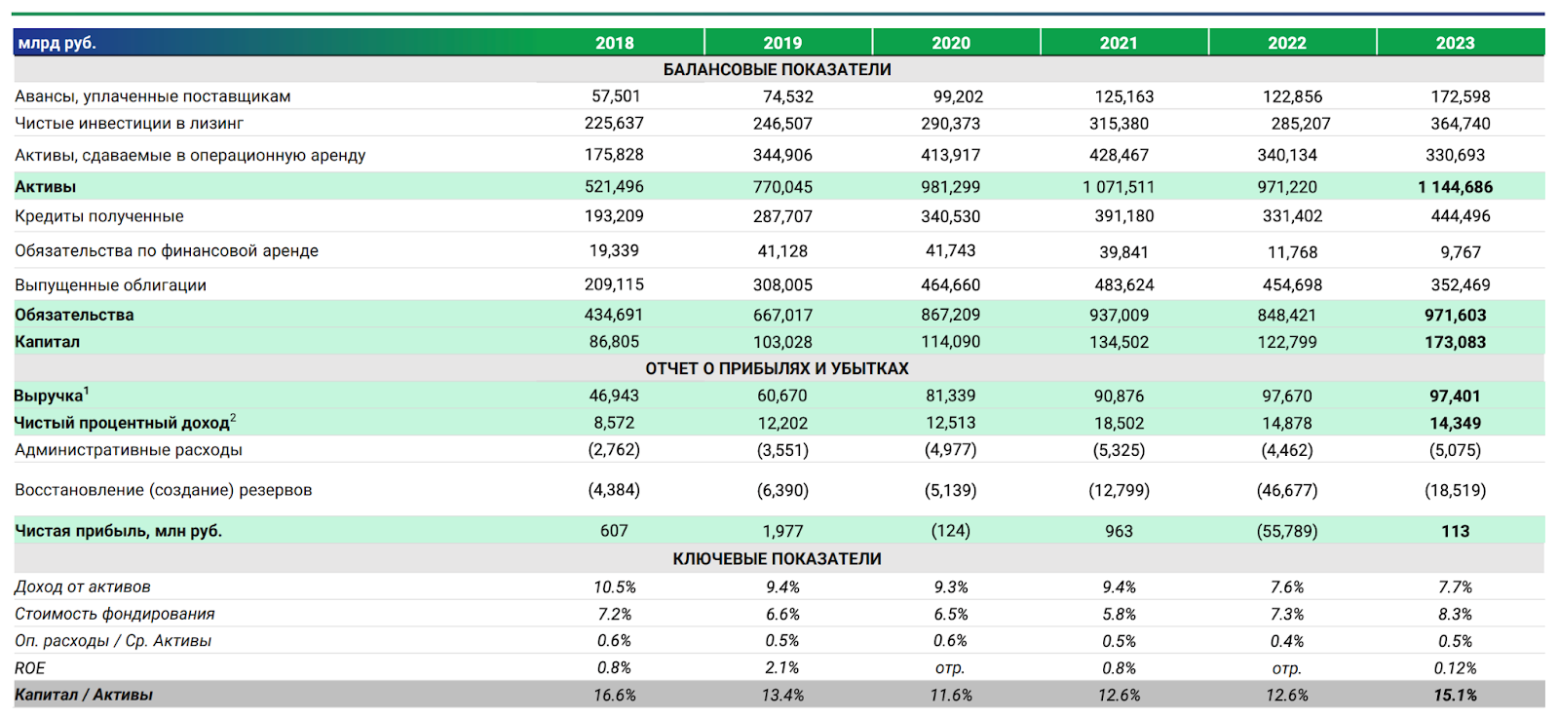
Task: Click the 2018 column header
Action: point(614,43)
